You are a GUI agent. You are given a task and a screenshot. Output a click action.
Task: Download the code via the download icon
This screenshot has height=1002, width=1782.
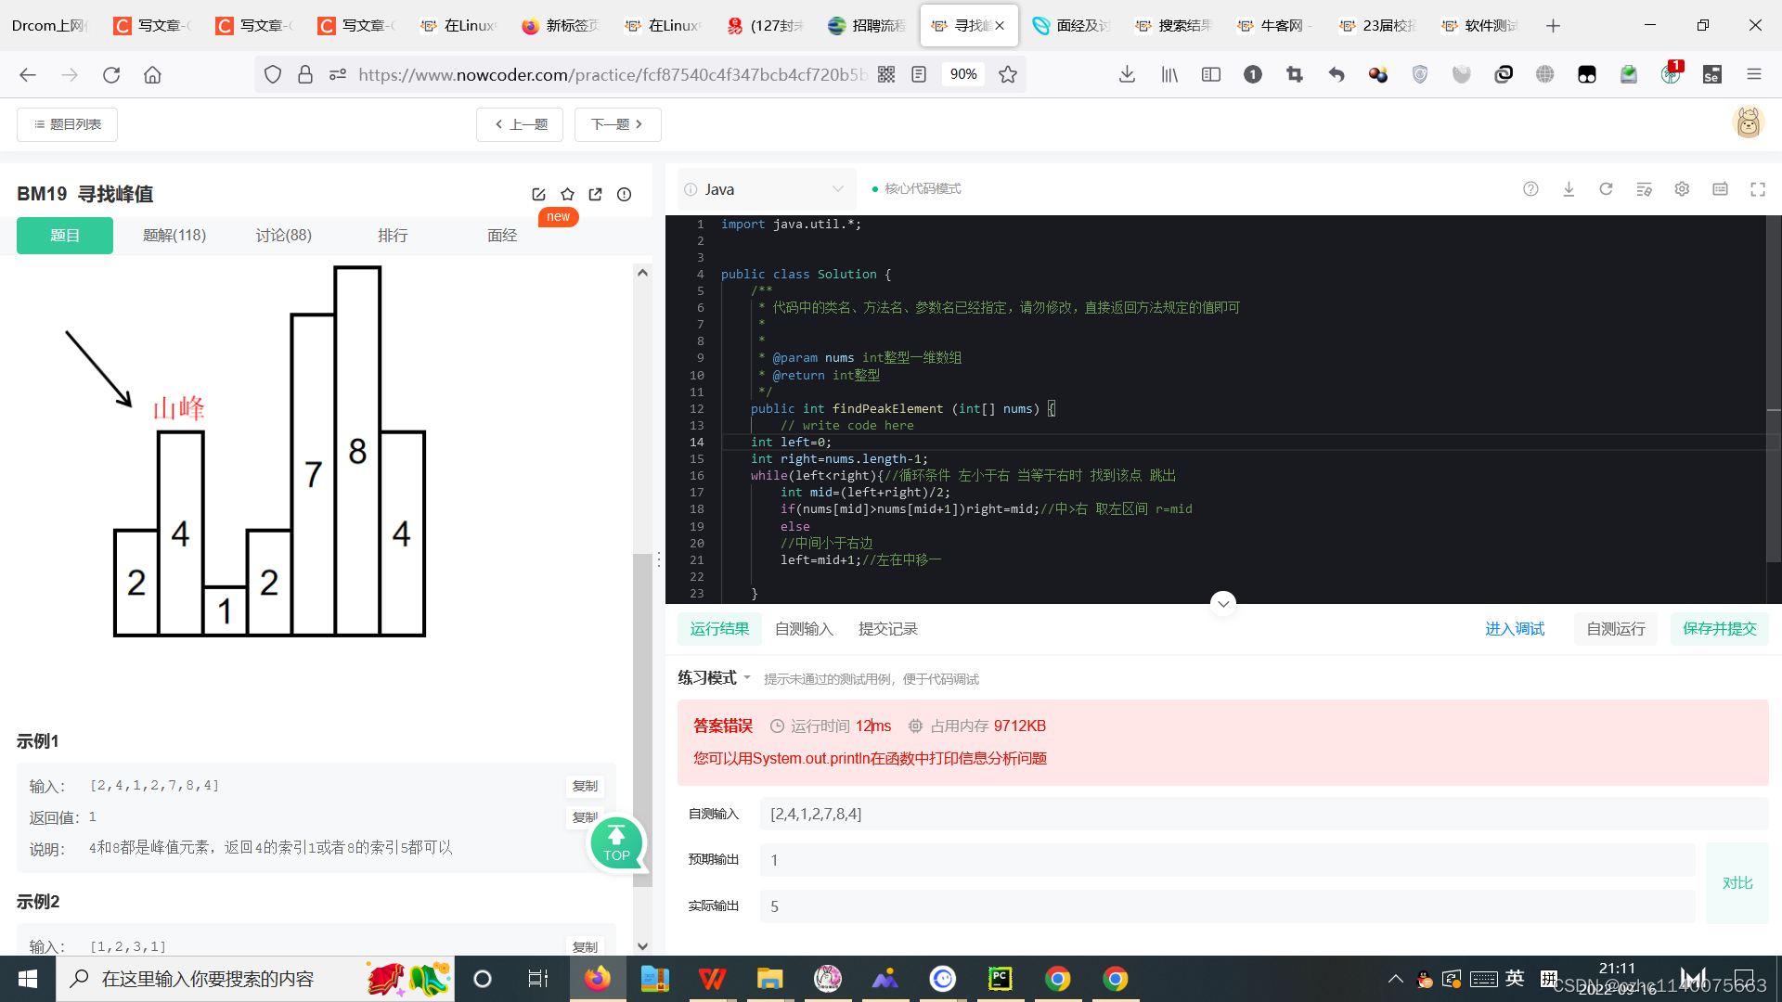click(1569, 189)
